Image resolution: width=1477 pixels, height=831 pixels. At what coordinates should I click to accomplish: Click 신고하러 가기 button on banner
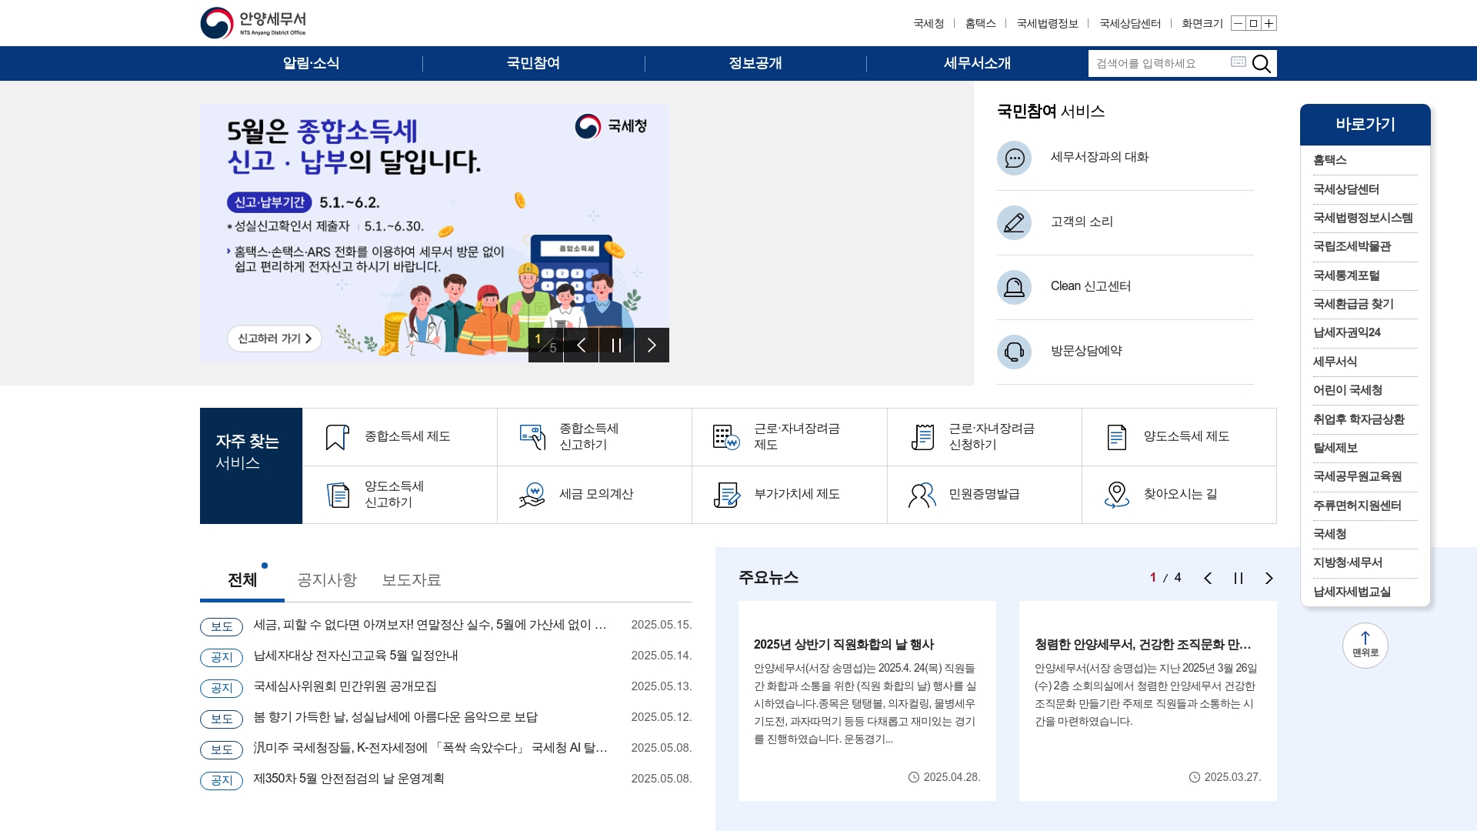275,339
